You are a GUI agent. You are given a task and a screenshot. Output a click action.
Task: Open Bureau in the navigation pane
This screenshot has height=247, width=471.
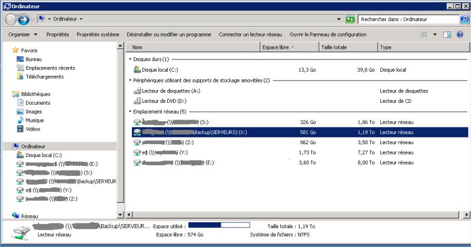[x=34, y=59]
